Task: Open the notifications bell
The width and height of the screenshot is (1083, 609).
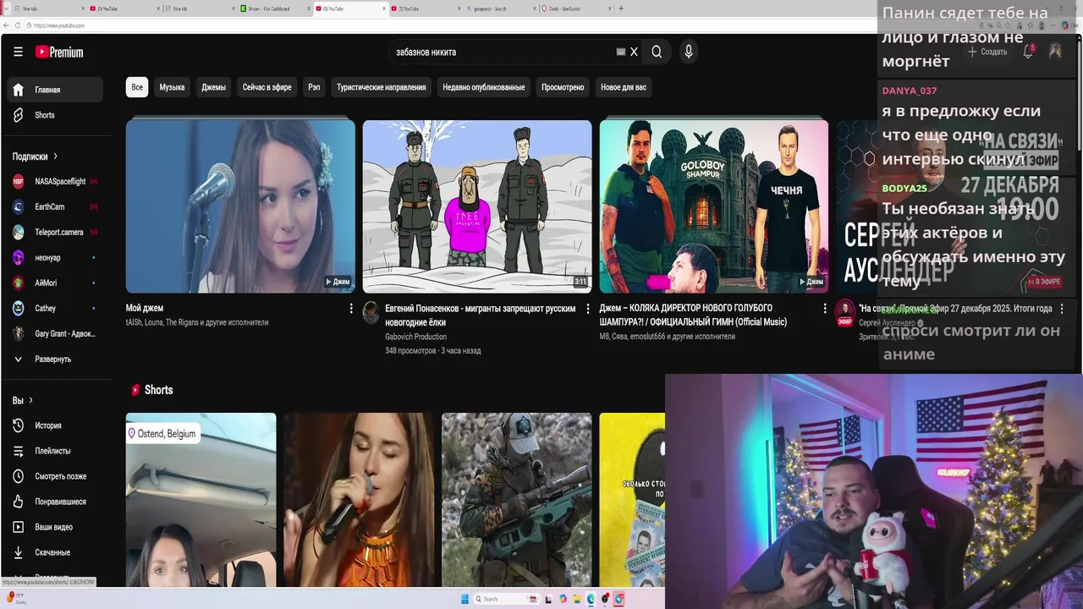Action: point(1028,52)
